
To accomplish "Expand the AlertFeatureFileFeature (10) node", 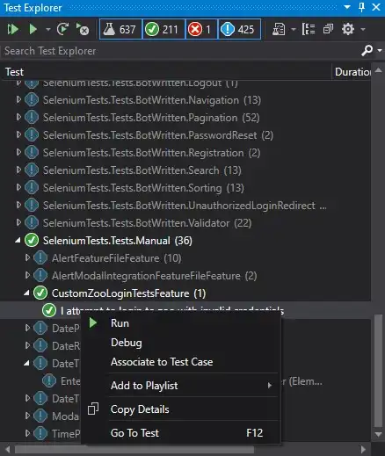I will click(27, 257).
